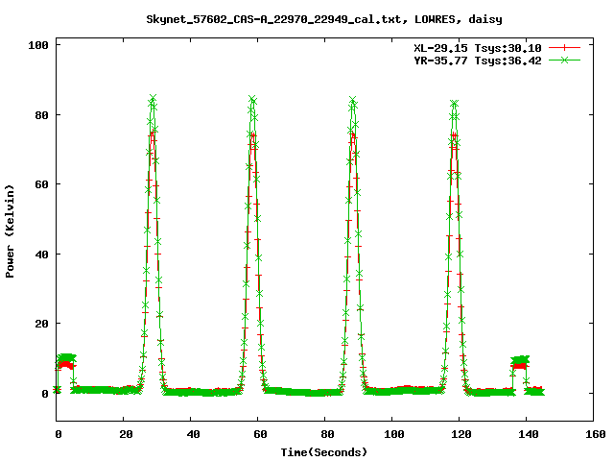Screen dimensions: 614x461
Task: Click the red XL legend line sample
Action: pyautogui.click(x=564, y=48)
